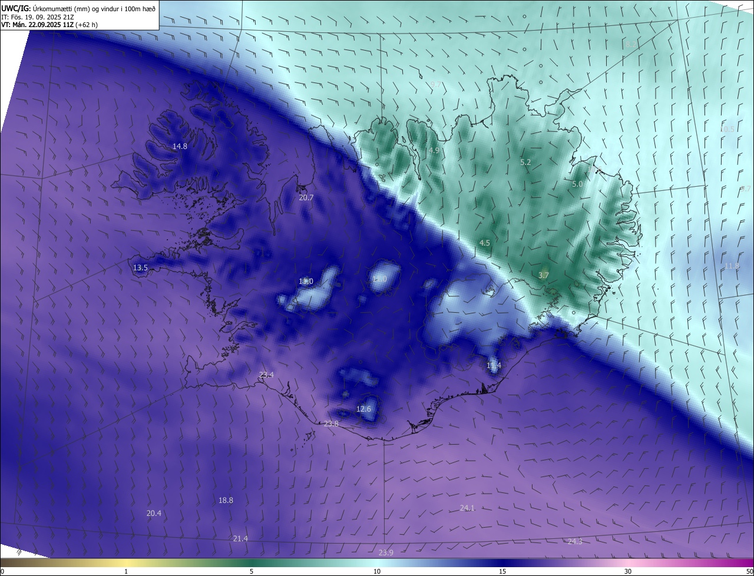
Task: Select the 23.9 value near the bottom edge
Action: click(386, 552)
